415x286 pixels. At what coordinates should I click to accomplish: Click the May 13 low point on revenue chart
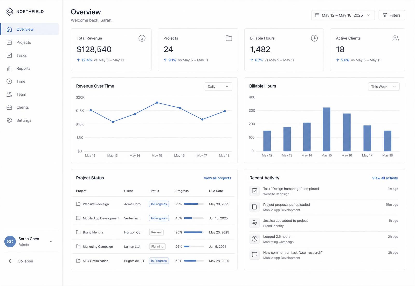coord(113,122)
